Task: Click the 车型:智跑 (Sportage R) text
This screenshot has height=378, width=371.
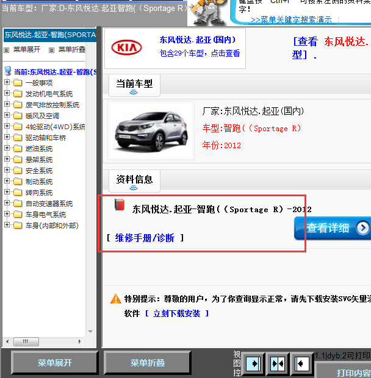Action: point(251,128)
